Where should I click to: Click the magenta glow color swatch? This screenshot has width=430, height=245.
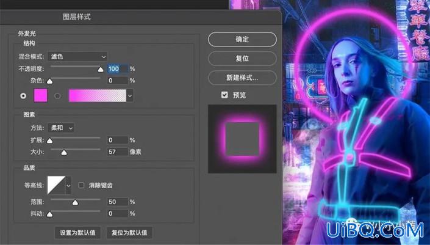pyautogui.click(x=41, y=95)
